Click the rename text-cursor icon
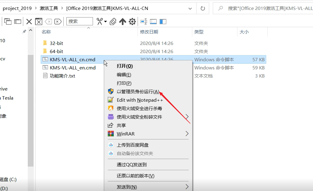Viewport: 313px width, 191px height. (x=144, y=21)
